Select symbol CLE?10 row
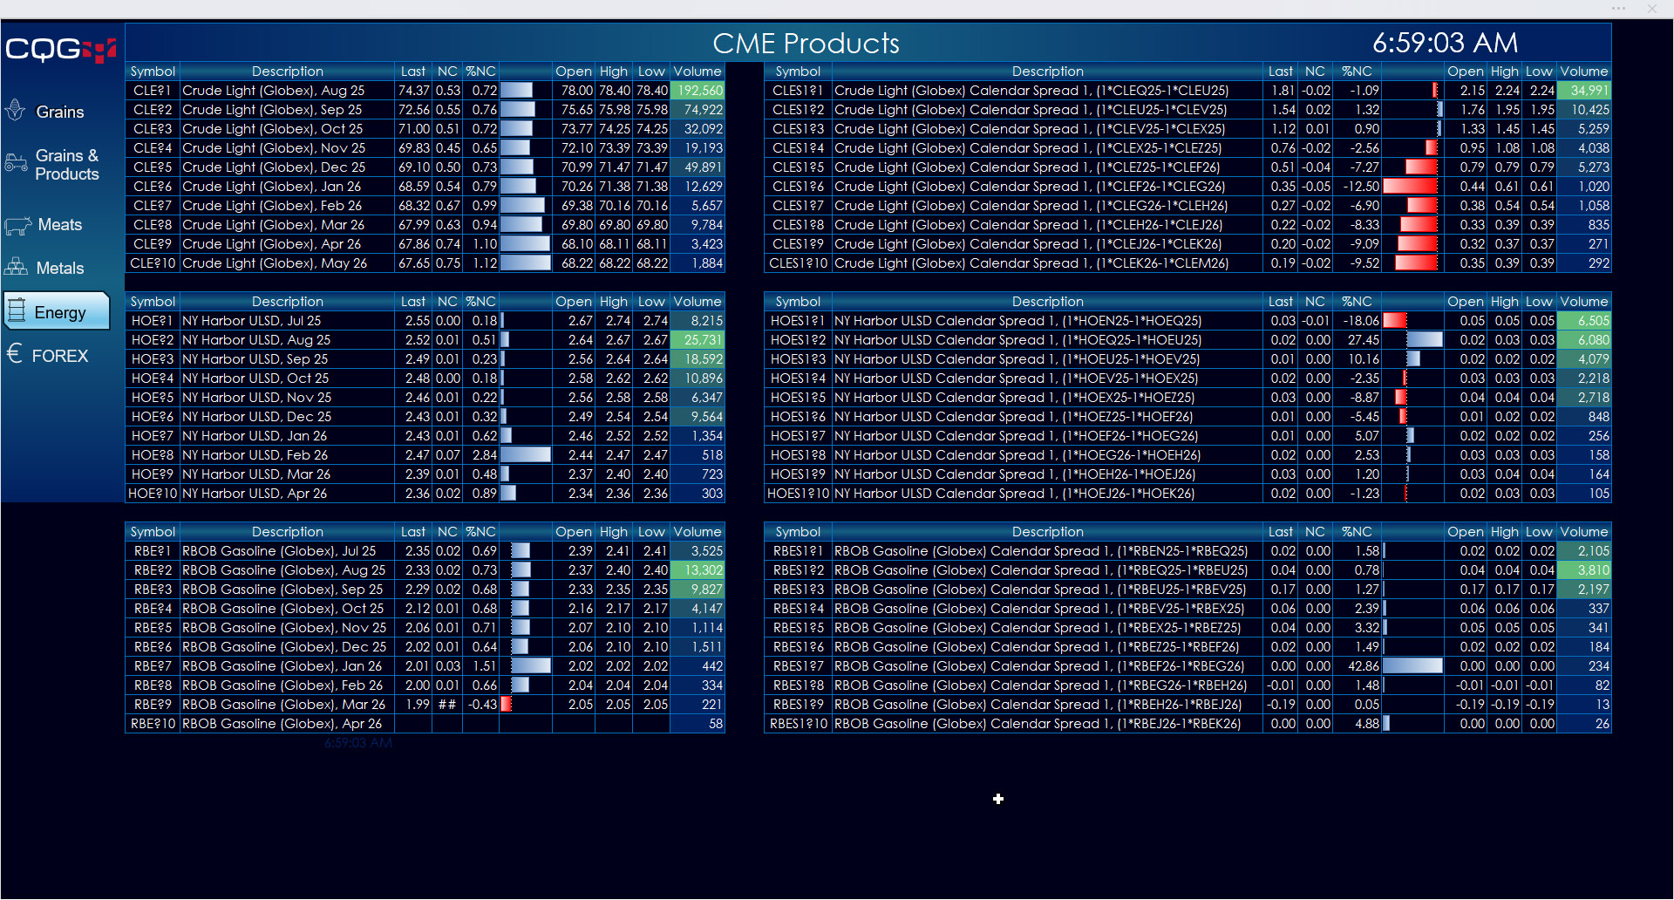 153,263
